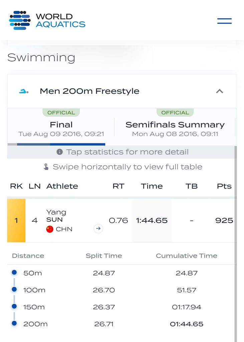Expand Men 200m Freestyle header row
The width and height of the screenshot is (244, 342).
(x=122, y=91)
